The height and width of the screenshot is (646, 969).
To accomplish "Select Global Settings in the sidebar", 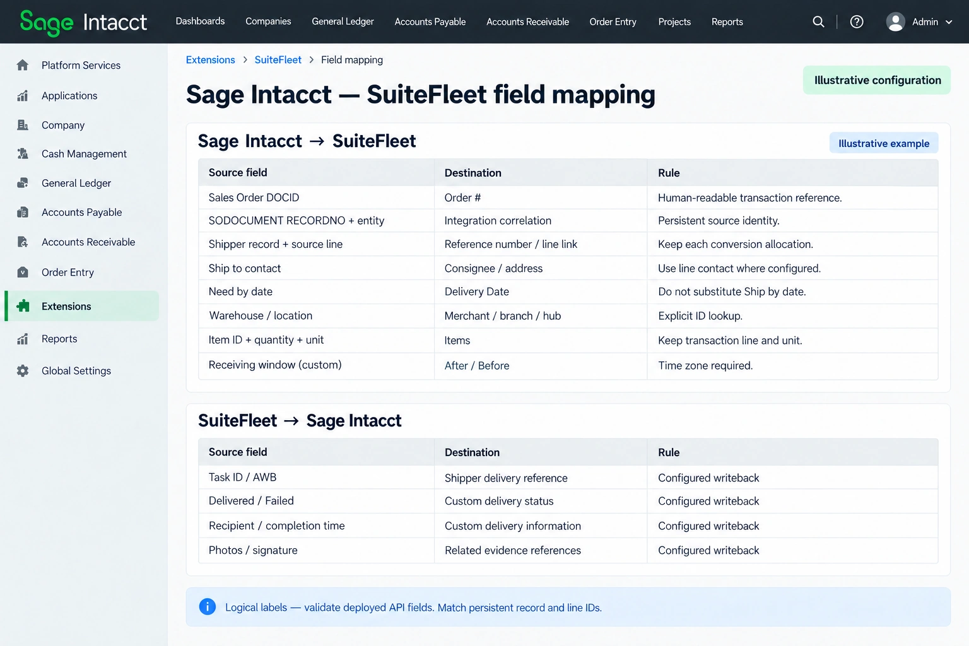I will (76, 371).
